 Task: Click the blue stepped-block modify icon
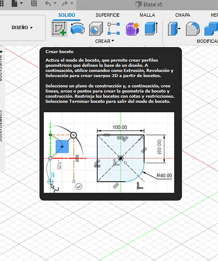(211, 29)
